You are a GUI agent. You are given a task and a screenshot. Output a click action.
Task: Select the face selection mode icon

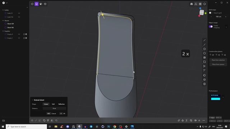coord(41,4)
